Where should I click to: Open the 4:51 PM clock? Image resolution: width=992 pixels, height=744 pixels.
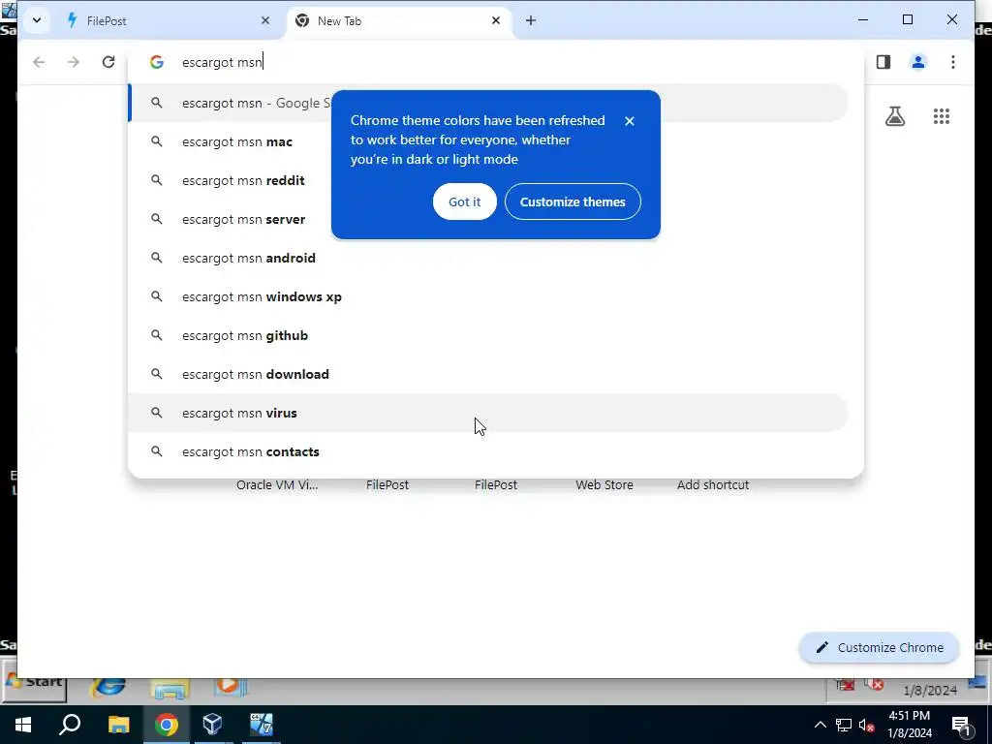pyautogui.click(x=909, y=725)
